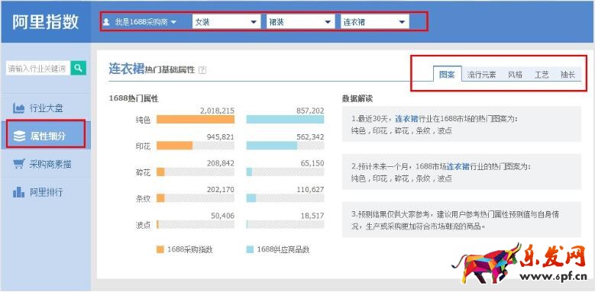Click the user profile icon in header
Image resolution: width=595 pixels, height=292 pixels.
tap(107, 22)
